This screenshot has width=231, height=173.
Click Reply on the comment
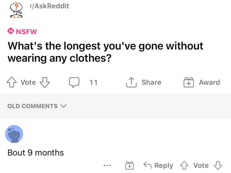(x=163, y=166)
